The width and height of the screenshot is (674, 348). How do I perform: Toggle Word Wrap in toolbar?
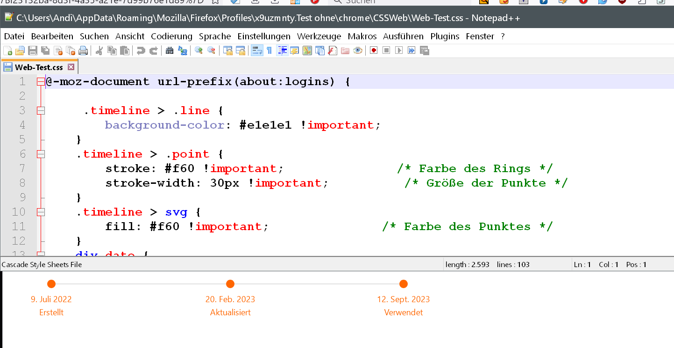256,51
